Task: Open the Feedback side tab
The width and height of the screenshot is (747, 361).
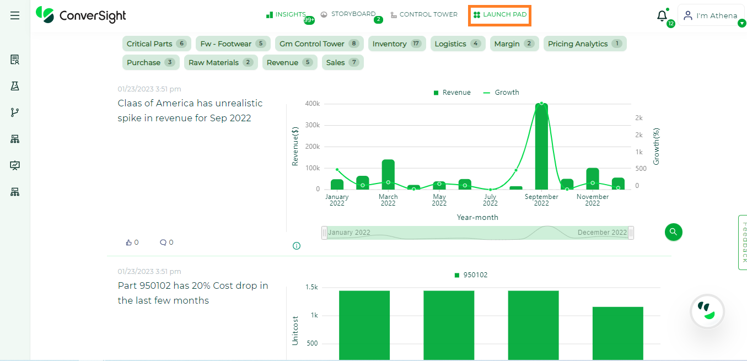Action: coord(743,243)
